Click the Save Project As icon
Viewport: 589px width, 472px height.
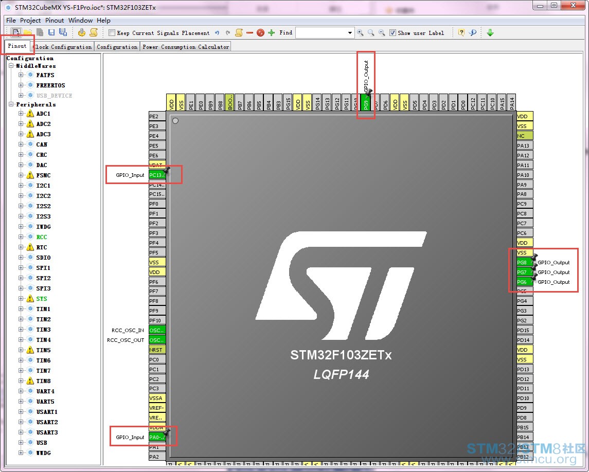tap(63, 33)
